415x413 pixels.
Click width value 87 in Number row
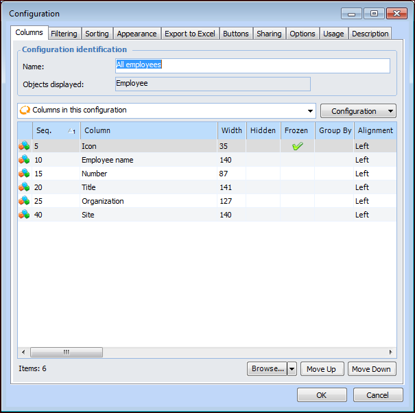click(224, 174)
